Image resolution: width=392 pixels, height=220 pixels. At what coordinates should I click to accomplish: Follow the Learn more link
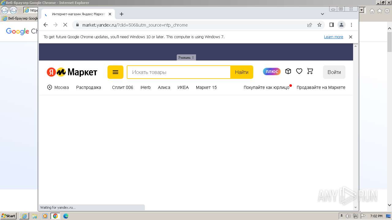coord(334,37)
